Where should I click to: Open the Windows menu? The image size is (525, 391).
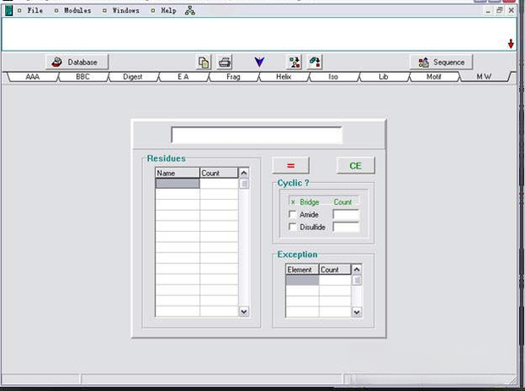point(125,11)
